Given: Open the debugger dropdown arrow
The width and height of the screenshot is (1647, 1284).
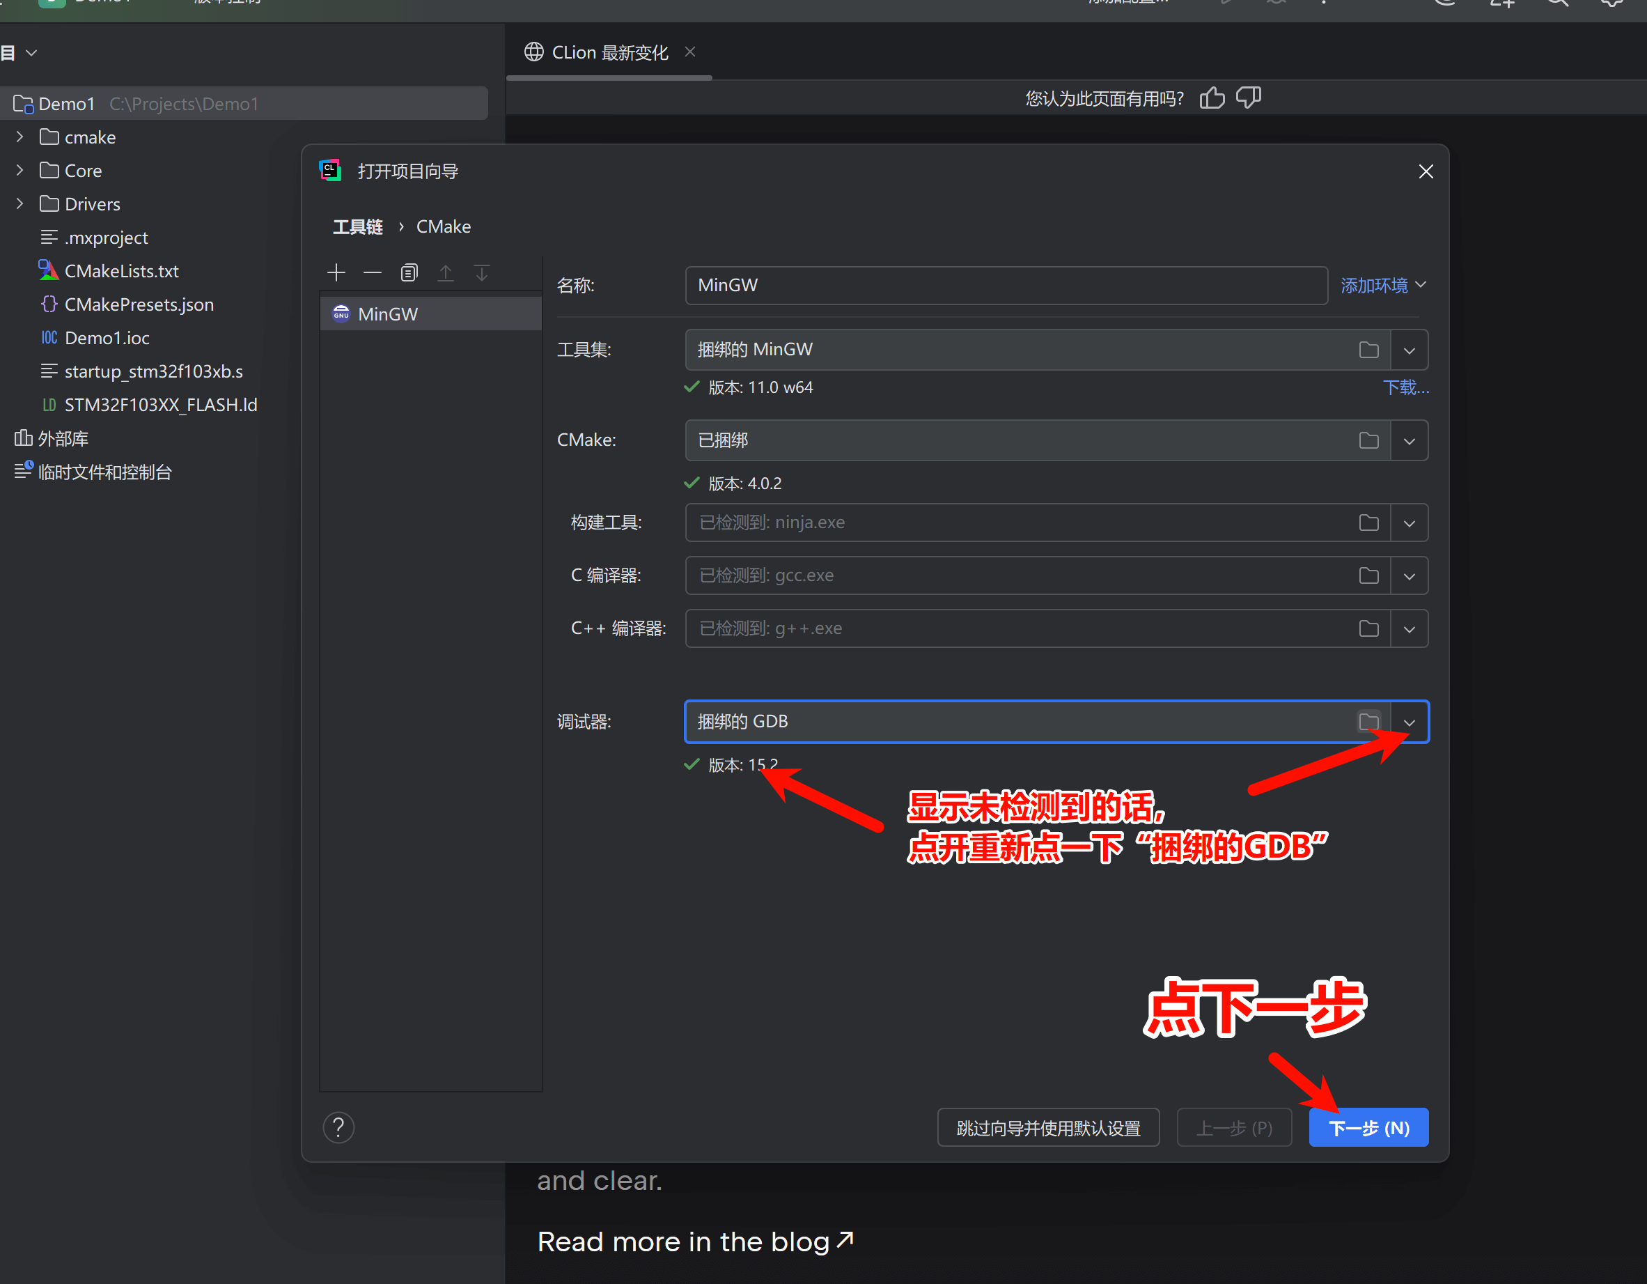Looking at the screenshot, I should [1409, 722].
